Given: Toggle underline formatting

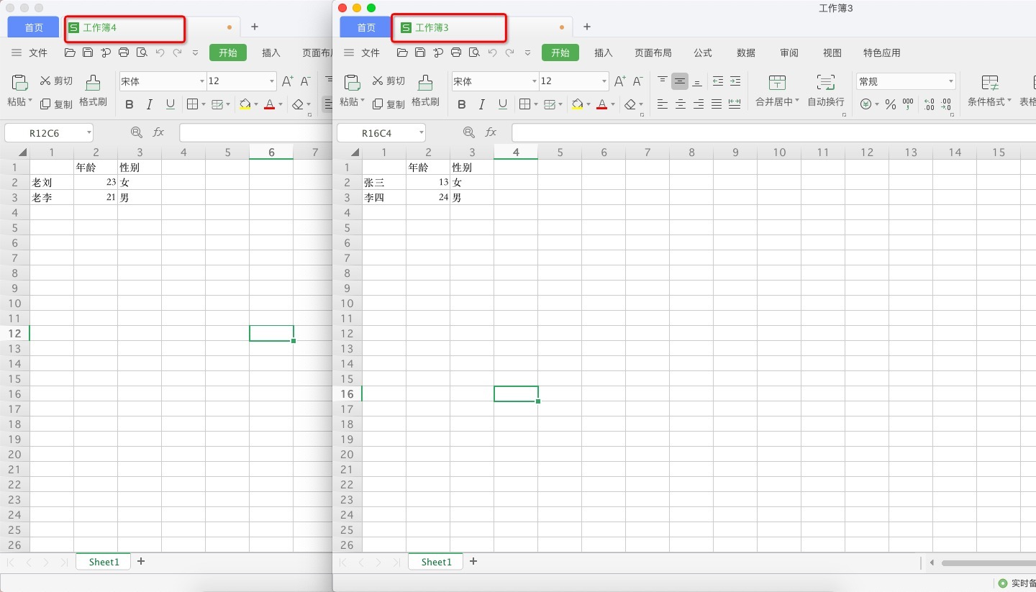Looking at the screenshot, I should pos(502,104).
